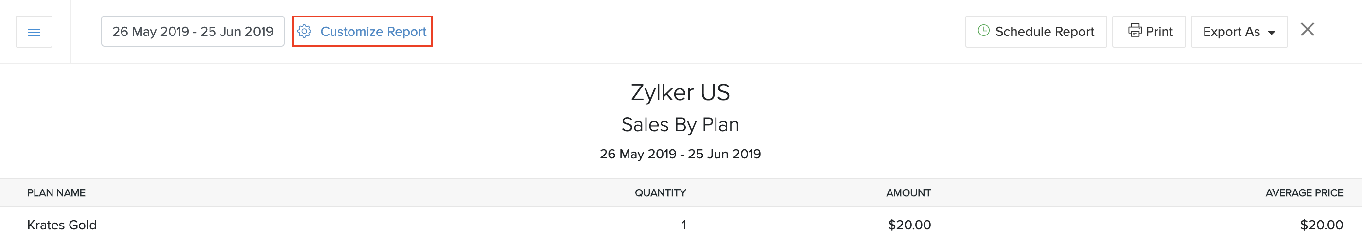Click Krates Gold quantity value 1
This screenshot has width=1362, height=243.
683,225
